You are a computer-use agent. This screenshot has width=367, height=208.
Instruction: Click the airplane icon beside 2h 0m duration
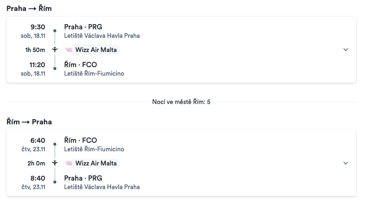55,163
